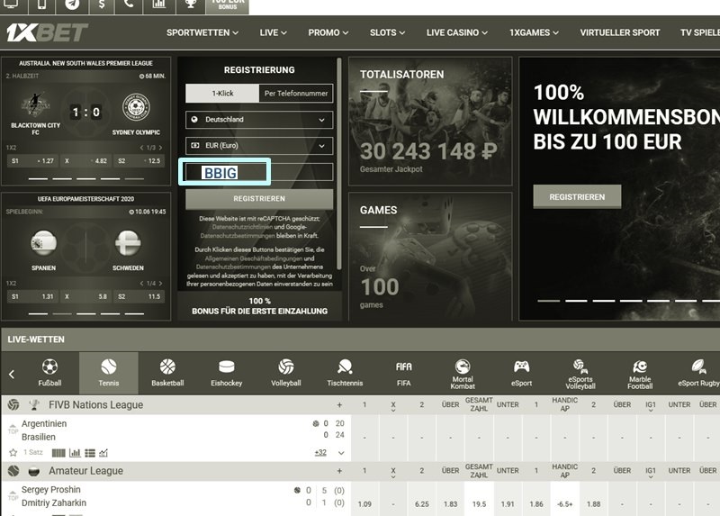Open TV Spiele in main navigation
The height and width of the screenshot is (516, 720).
(700, 32)
